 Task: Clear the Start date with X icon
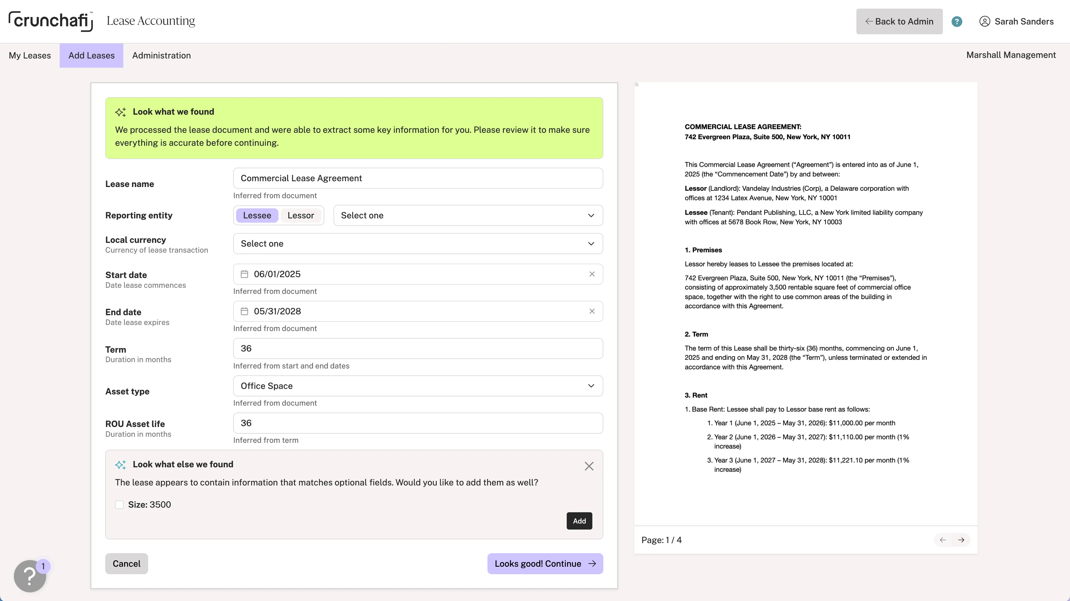[x=592, y=274]
